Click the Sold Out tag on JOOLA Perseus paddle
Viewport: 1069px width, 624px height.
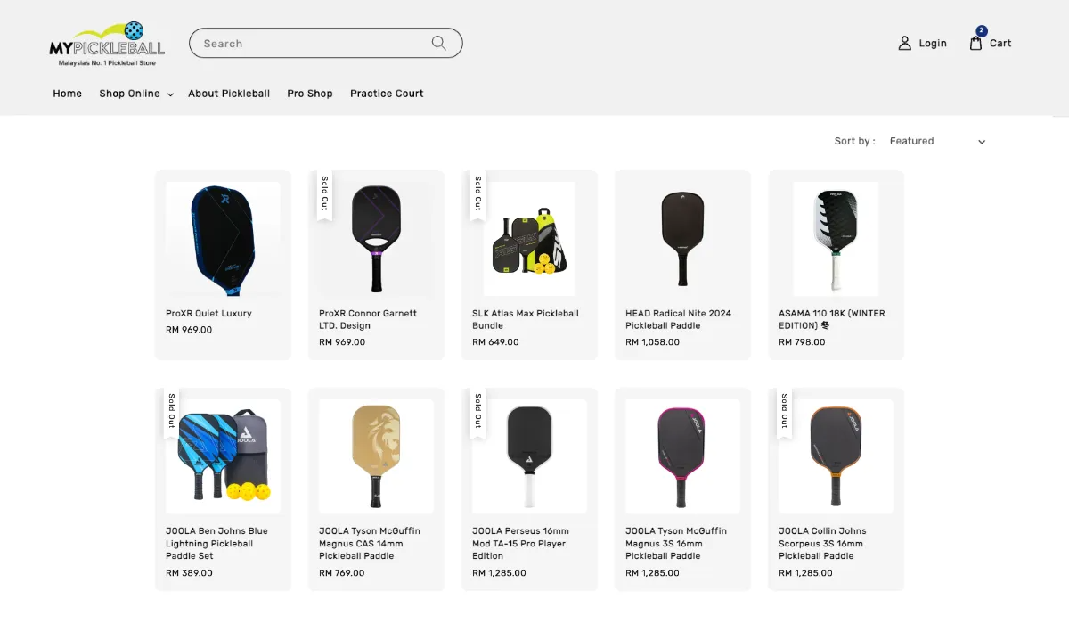pos(477,411)
